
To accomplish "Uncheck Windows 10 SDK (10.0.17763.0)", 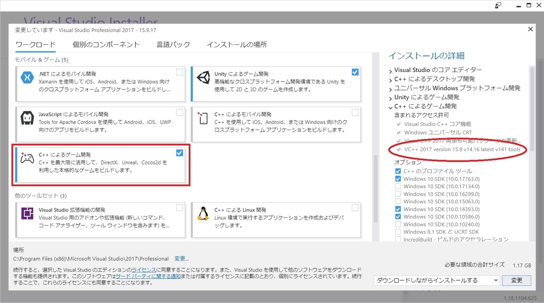I will point(398,179).
